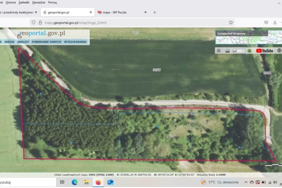Open Firefox from the Windows taskbar
This screenshot has height=188, width=282.
tap(98, 182)
